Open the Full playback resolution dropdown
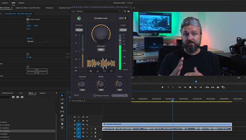The height and width of the screenshot is (140, 246). (241, 77)
